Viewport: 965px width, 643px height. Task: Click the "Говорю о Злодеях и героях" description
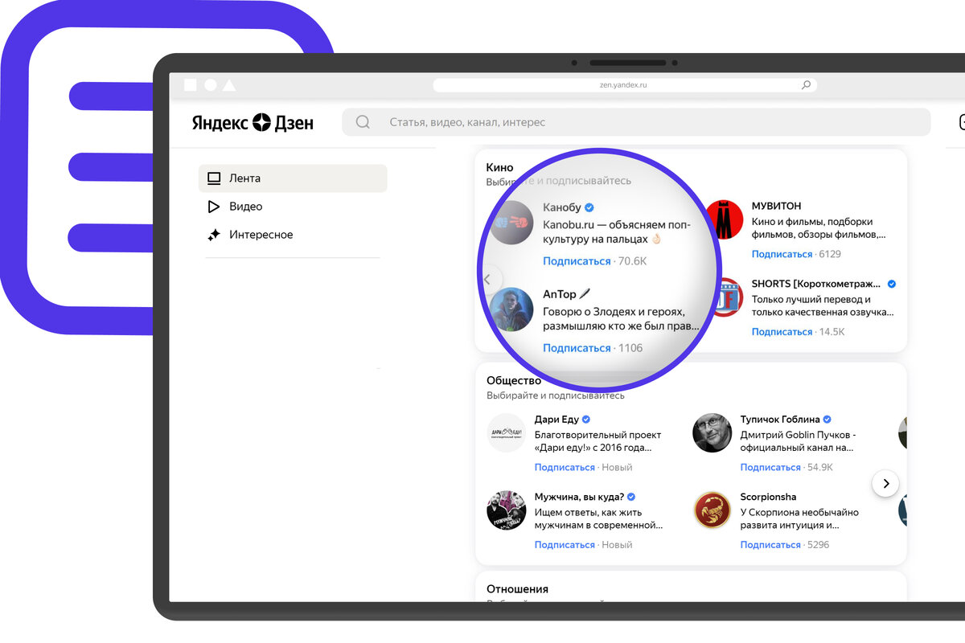pyautogui.click(x=621, y=319)
